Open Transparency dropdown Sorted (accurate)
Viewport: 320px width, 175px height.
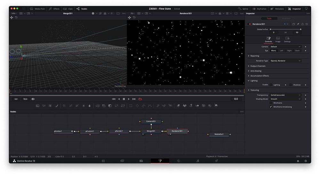pyautogui.click(x=285, y=95)
